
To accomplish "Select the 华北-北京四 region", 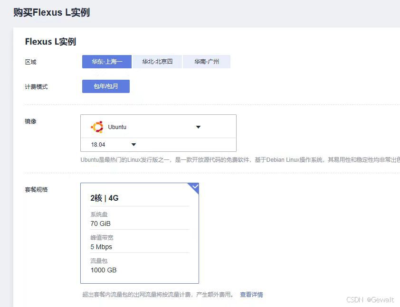I will 157,62.
